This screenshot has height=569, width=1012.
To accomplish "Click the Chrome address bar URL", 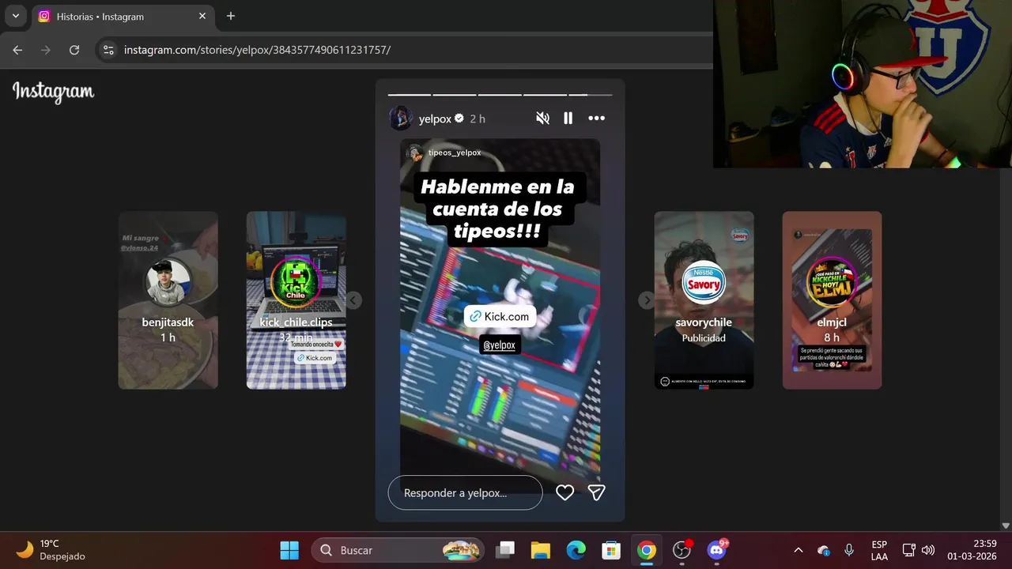I will [x=257, y=50].
